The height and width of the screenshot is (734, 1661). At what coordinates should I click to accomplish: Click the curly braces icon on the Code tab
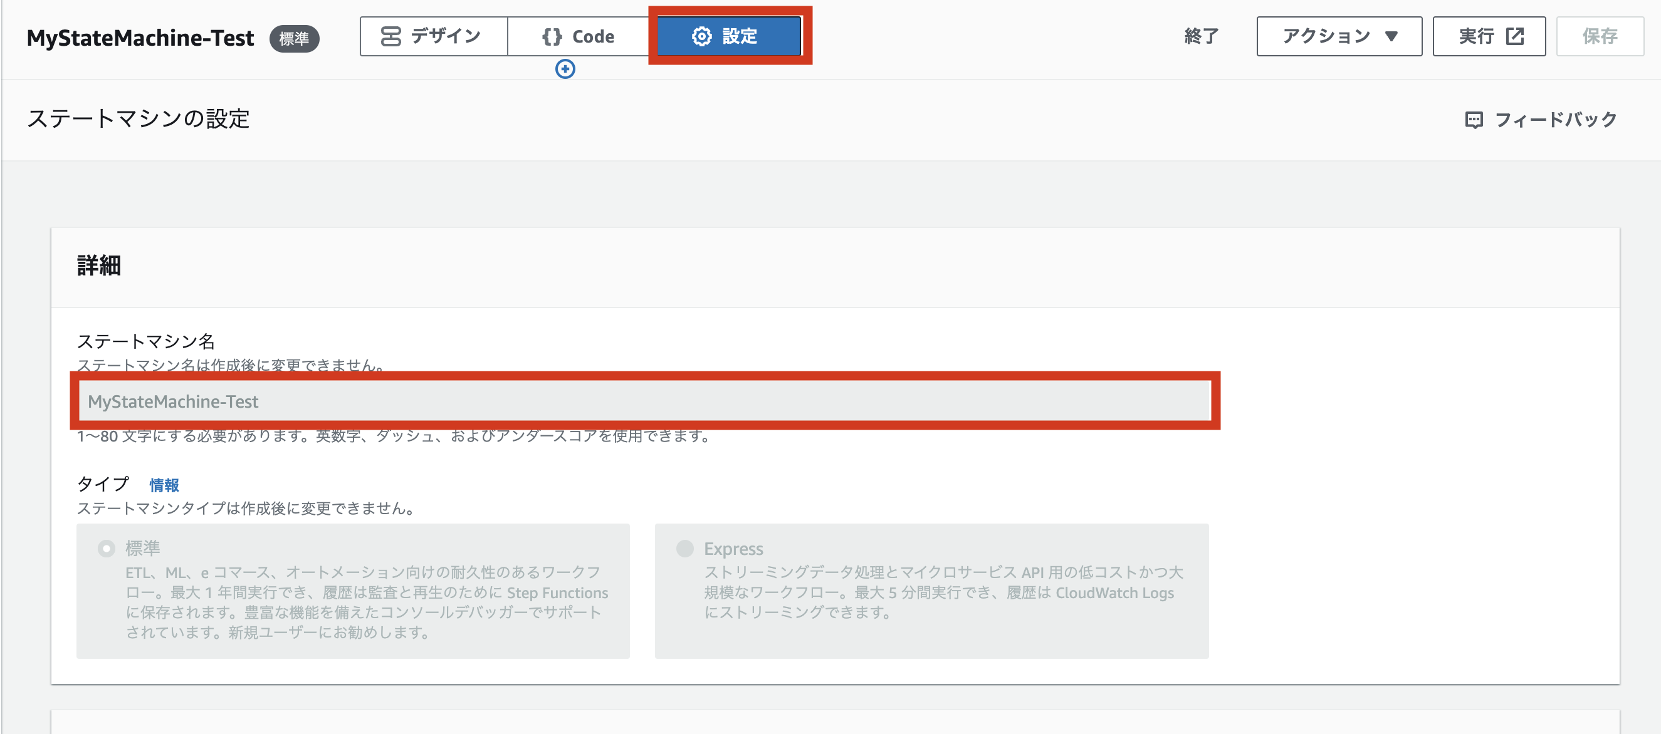(x=553, y=36)
